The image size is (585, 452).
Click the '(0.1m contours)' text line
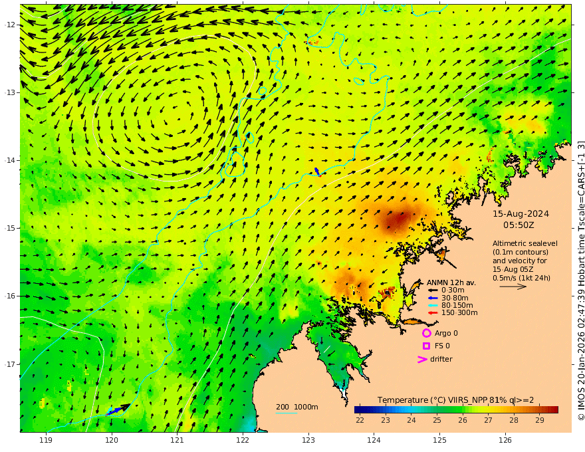tap(521, 252)
